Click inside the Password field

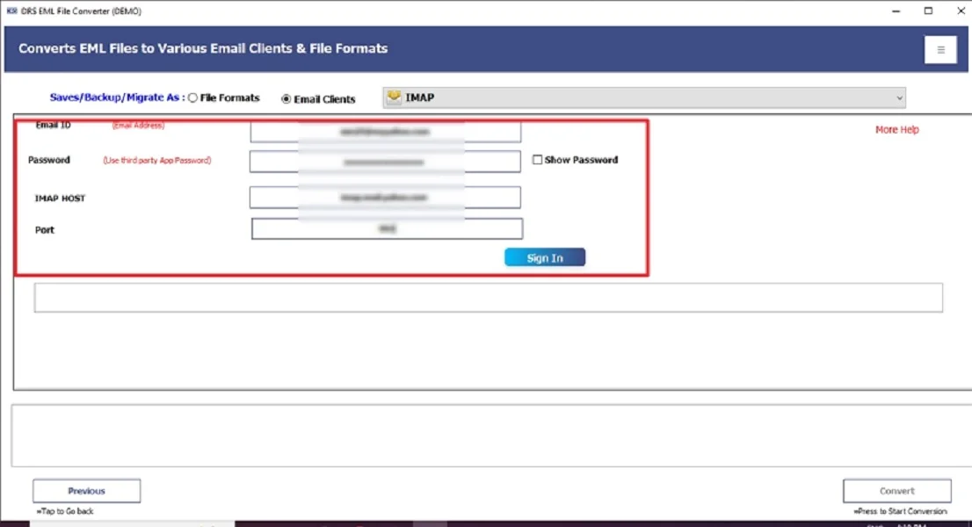[x=385, y=161]
